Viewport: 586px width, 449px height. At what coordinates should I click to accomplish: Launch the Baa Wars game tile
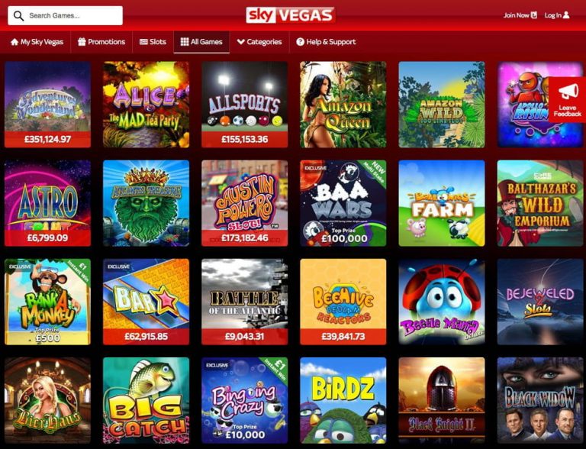(x=343, y=203)
